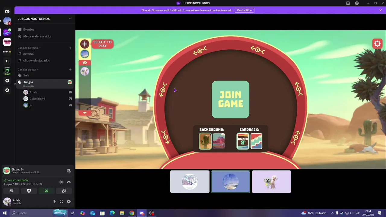Open Microsoft Edge from taskbar
Image resolution: width=386 pixels, height=217 pixels.
click(112, 213)
